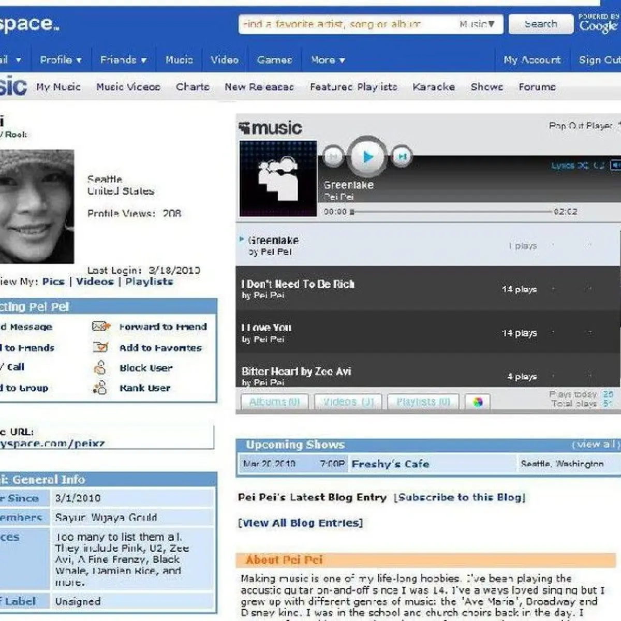Seek on the track progress bar

coord(453,212)
